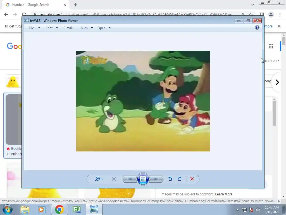Viewport: 286px width, 215px height.
Task: Open Chrome three-dot menu
Action: click(280, 15)
